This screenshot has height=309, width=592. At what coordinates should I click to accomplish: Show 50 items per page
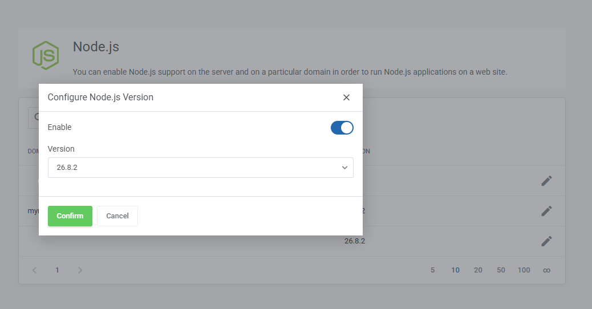501,270
